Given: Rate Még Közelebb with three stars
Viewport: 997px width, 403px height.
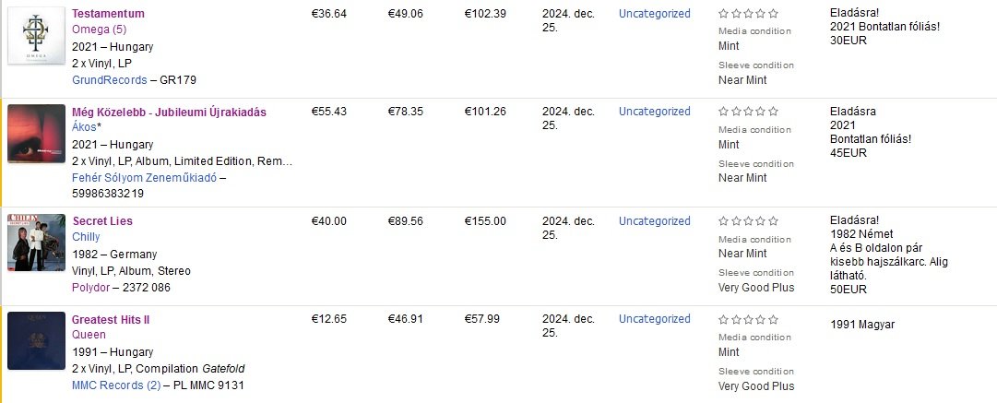Looking at the screenshot, I should coord(748,112).
